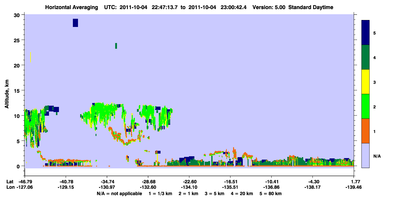Click the longitude value '-139.46'
The image size is (393, 202).
click(354, 187)
